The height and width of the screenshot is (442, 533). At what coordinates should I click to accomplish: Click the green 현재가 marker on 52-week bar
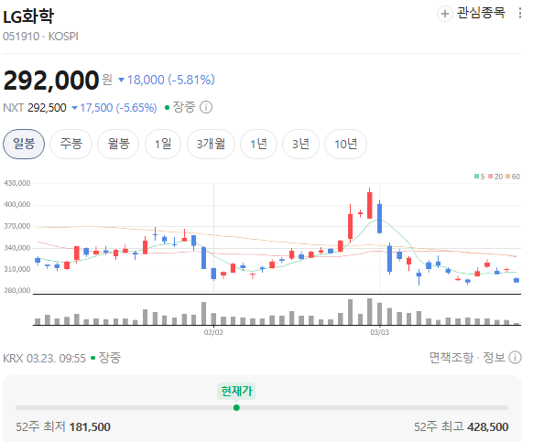click(x=236, y=408)
